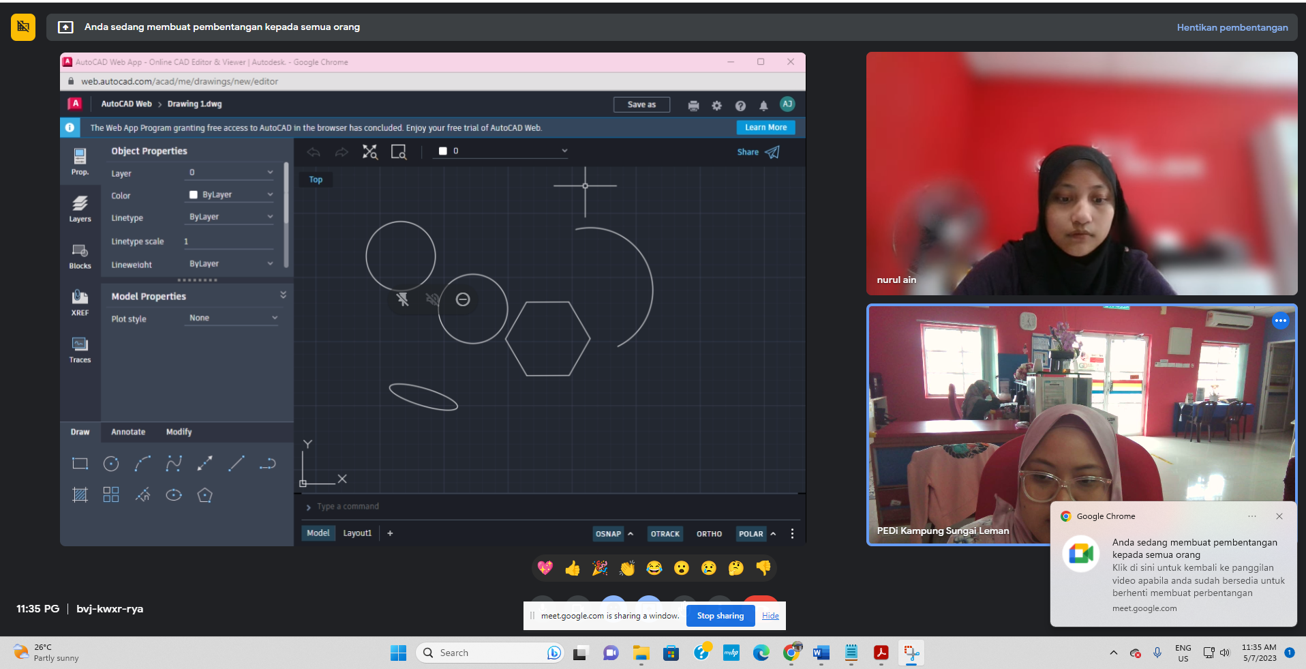The image size is (1306, 669).
Task: Click the Zoom Extents icon
Action: (x=369, y=152)
